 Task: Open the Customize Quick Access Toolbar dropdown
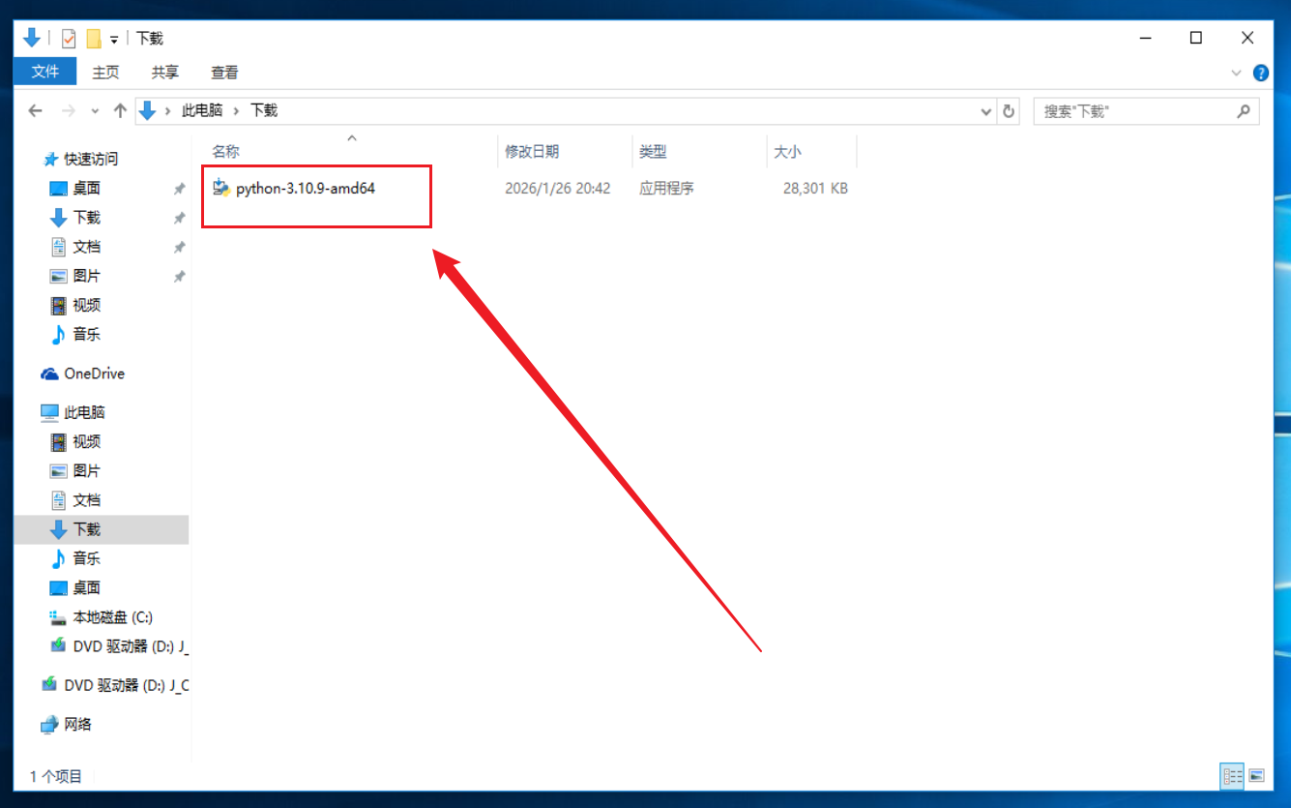click(114, 39)
